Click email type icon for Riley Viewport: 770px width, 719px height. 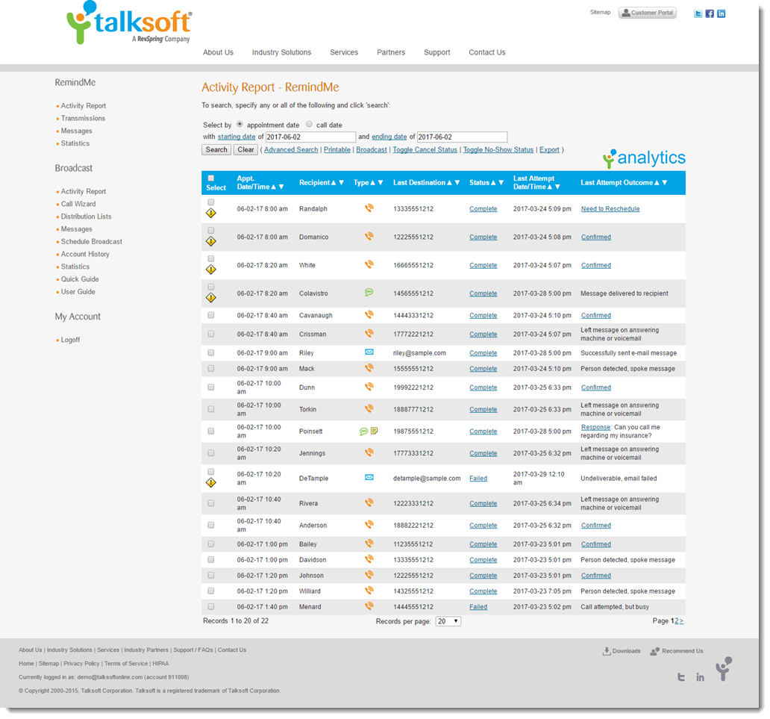tap(369, 352)
